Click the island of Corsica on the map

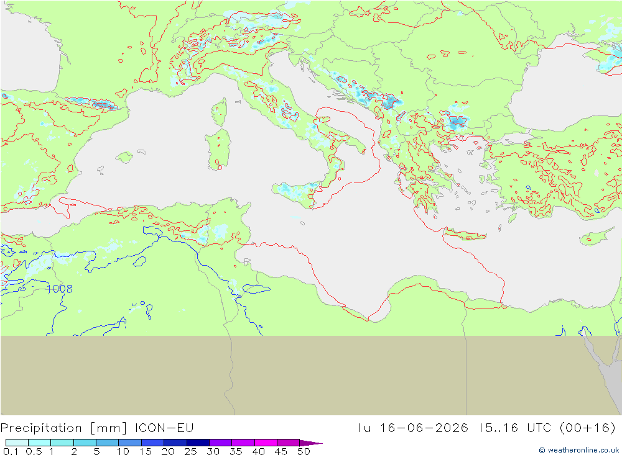pyautogui.click(x=220, y=112)
